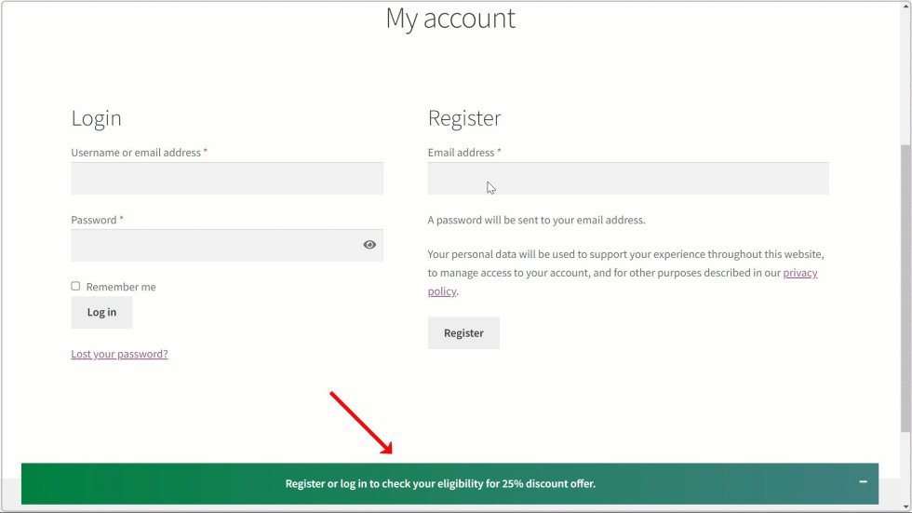Click the vertical scrollbar thumb
Screen dimensions: 912x513
point(905,288)
